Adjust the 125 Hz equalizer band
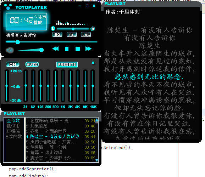This screenshot has height=177, width=205. coord(41,86)
